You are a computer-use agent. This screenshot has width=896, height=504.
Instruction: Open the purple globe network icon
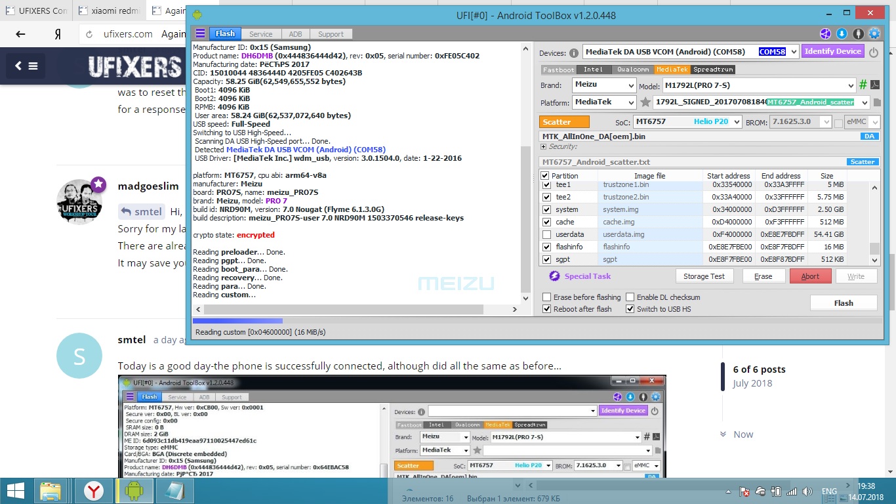[x=826, y=33]
